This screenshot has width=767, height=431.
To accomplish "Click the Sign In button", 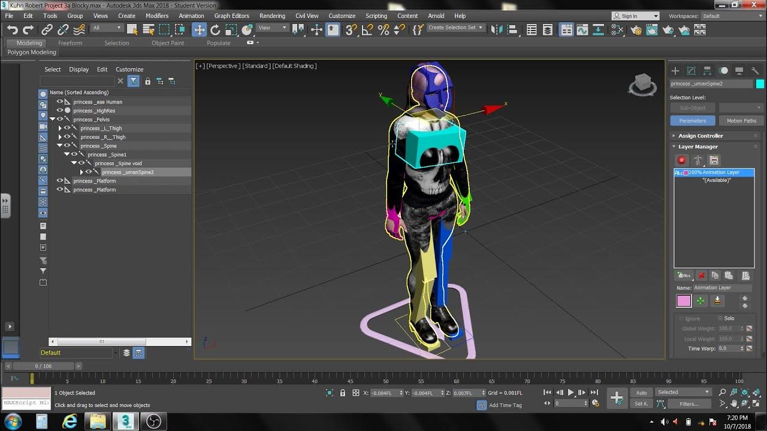I will (x=635, y=16).
